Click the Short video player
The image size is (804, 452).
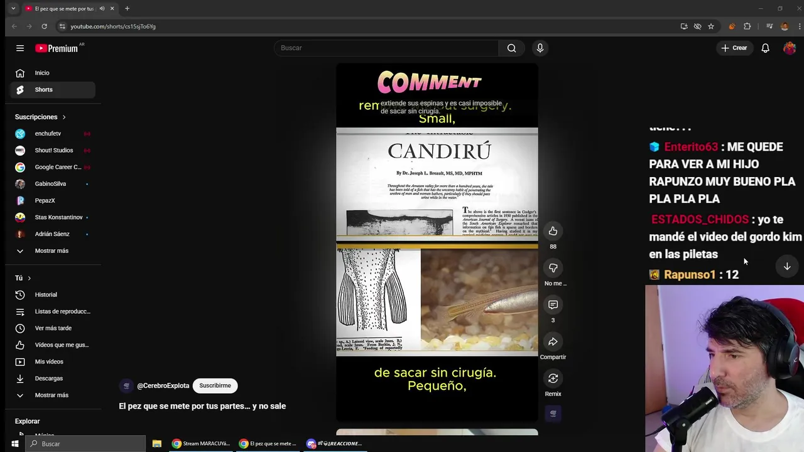437,242
